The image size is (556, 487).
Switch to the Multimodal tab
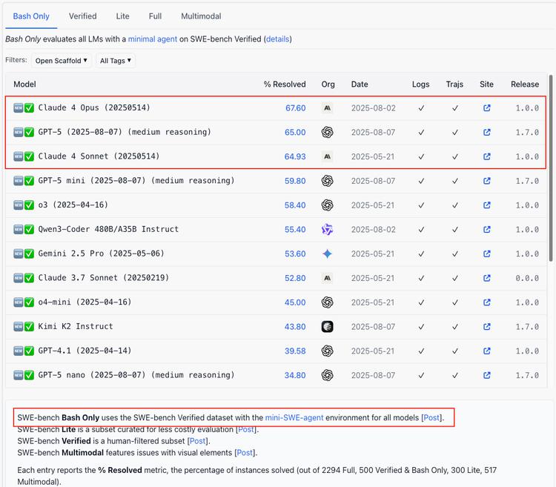tap(201, 16)
